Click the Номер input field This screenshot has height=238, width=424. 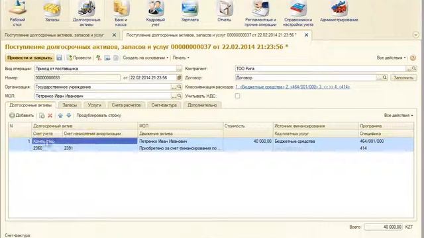(78, 78)
